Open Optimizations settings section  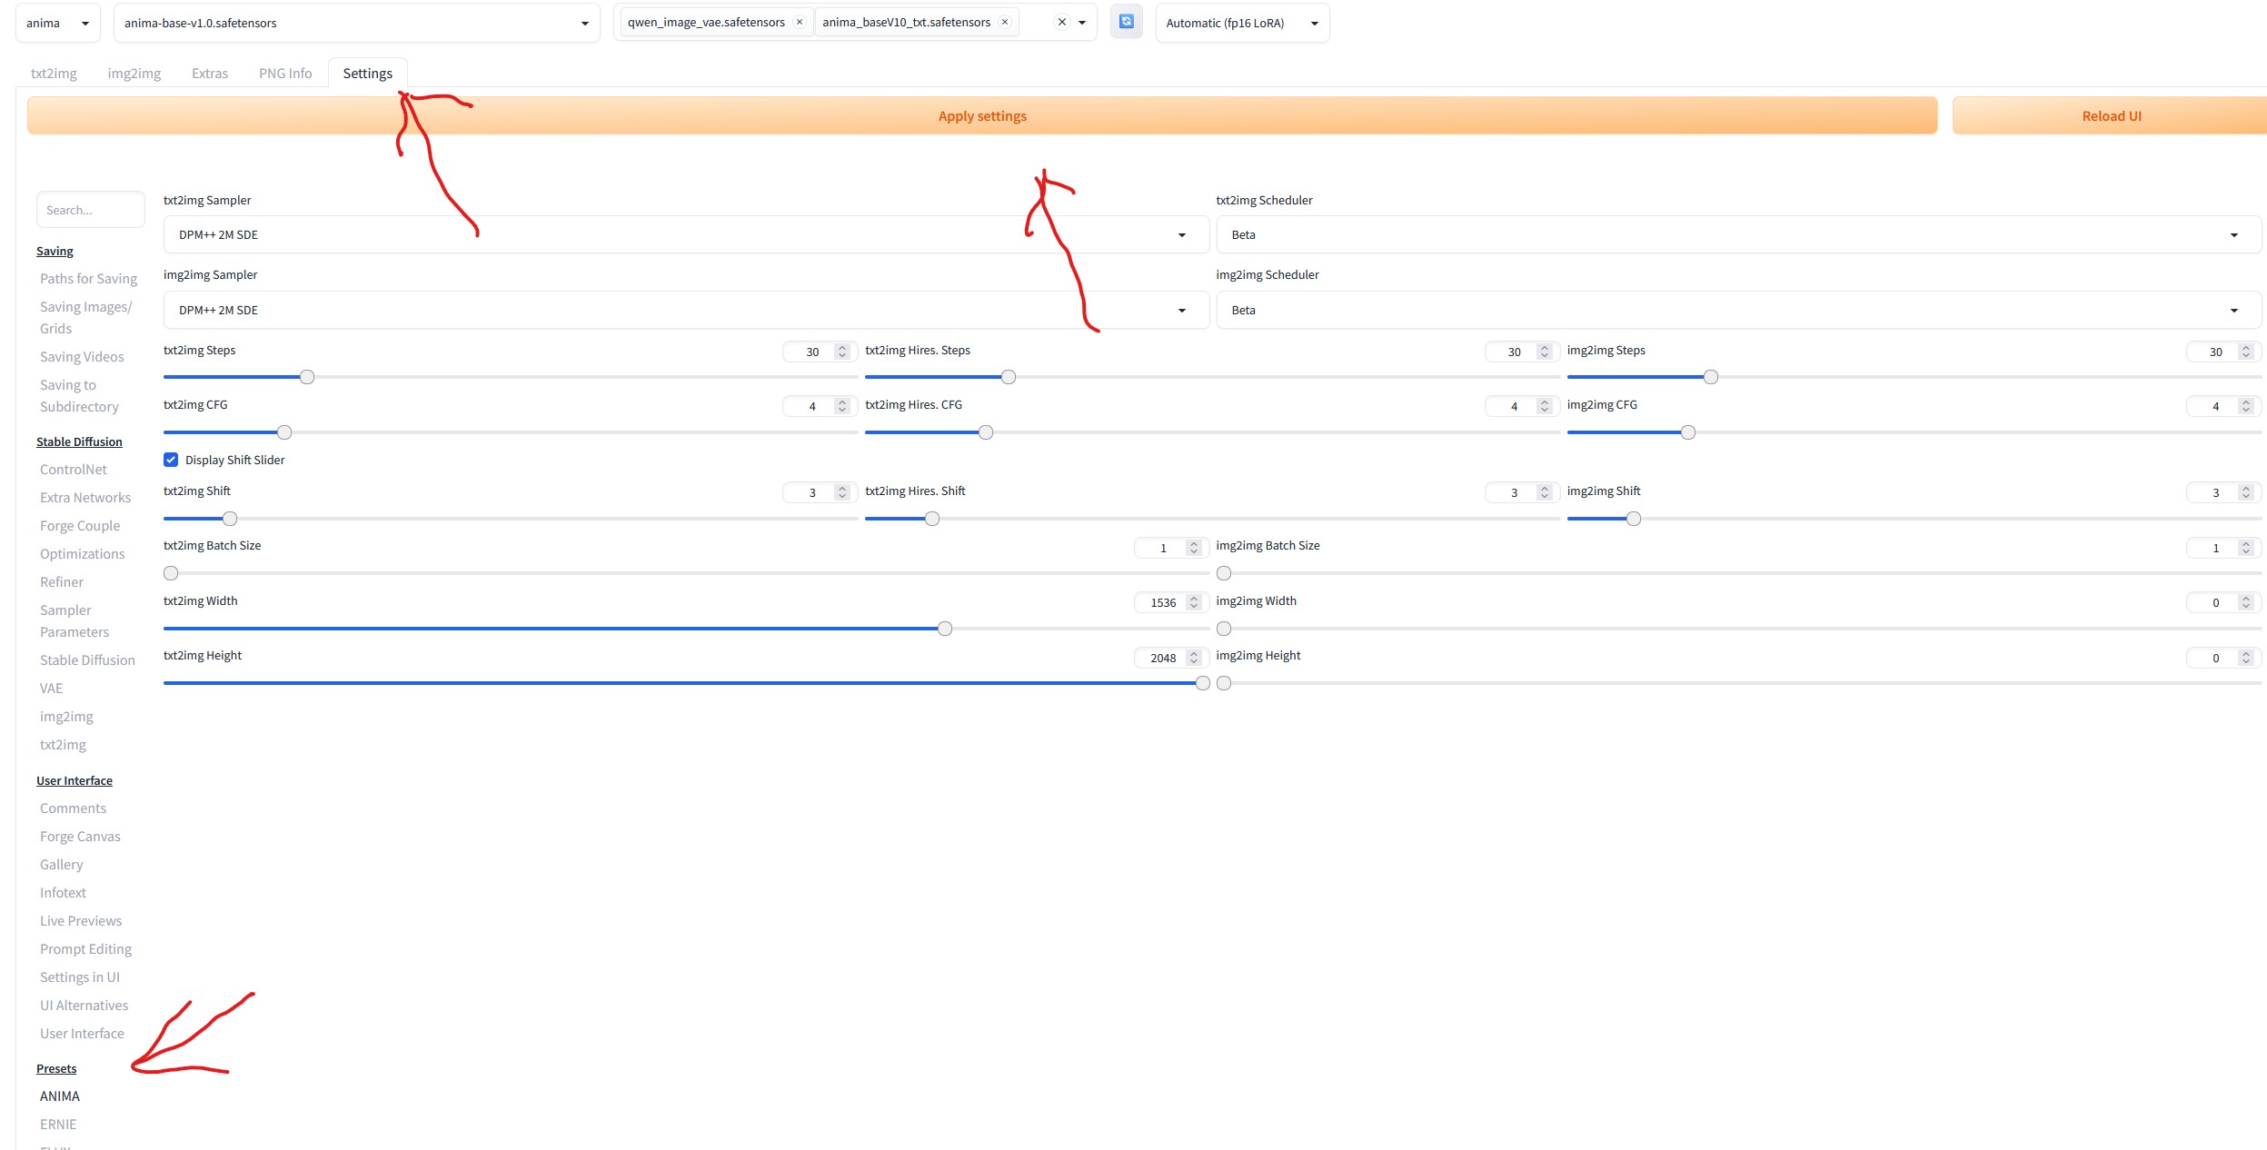pyautogui.click(x=83, y=554)
